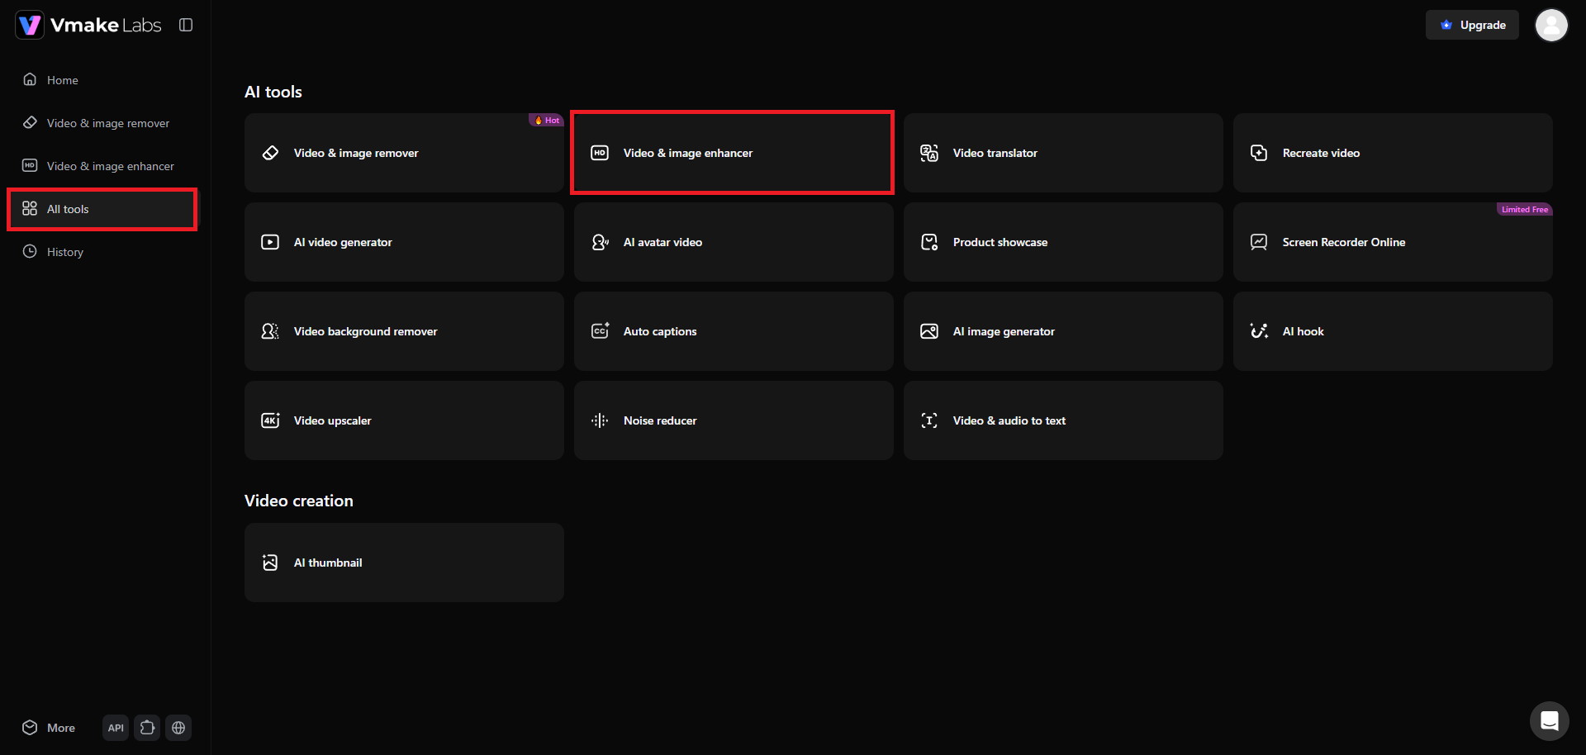Select the Video & audio to text label

1009,420
